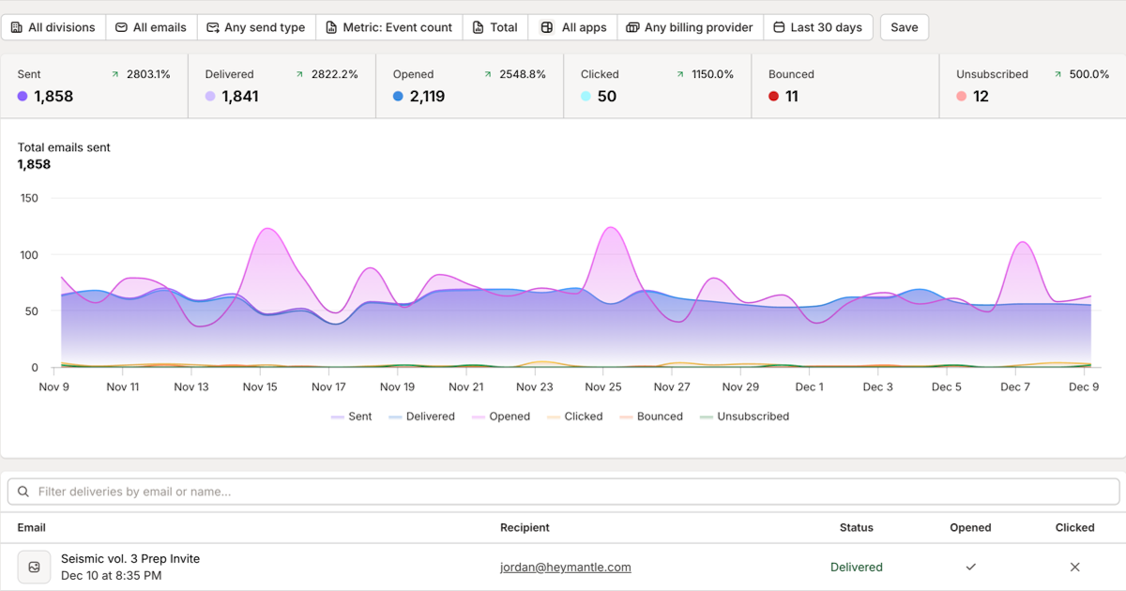Click the billing provider card icon
The width and height of the screenshot is (1126, 591).
coord(634,27)
